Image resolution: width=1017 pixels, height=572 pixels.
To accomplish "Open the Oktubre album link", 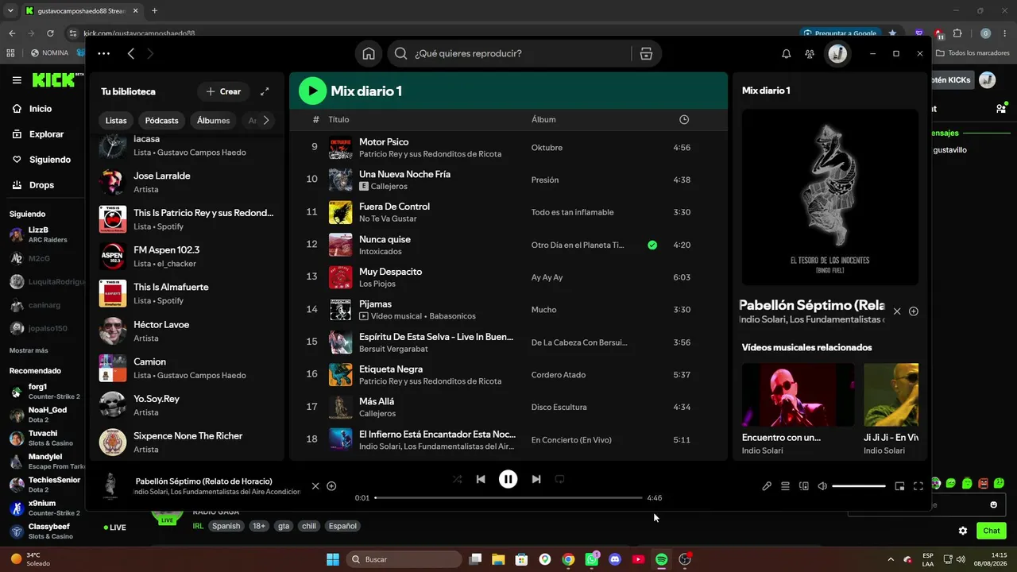I will [547, 148].
